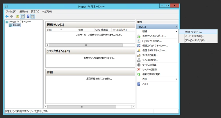Click 最新の情報に更新 action

[x=151, y=74]
